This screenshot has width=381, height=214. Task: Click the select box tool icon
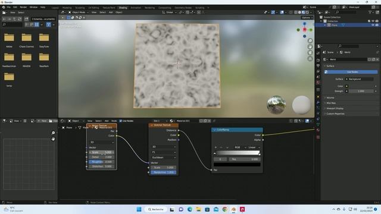(x=69, y=18)
